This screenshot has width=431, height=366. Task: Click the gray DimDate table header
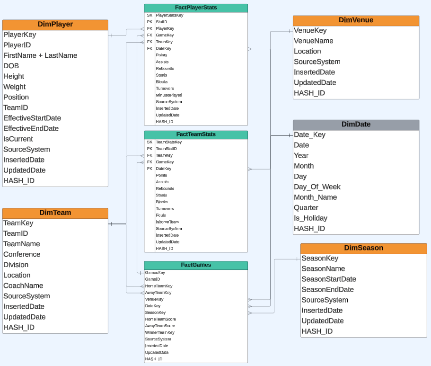pyautogui.click(x=356, y=125)
